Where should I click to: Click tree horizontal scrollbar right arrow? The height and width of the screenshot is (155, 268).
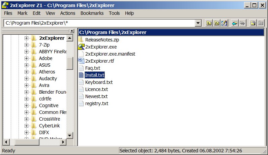pyautogui.click(x=63, y=142)
